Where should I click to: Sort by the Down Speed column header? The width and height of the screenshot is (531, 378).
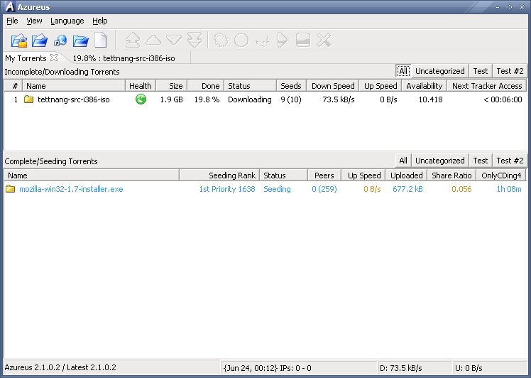point(333,86)
